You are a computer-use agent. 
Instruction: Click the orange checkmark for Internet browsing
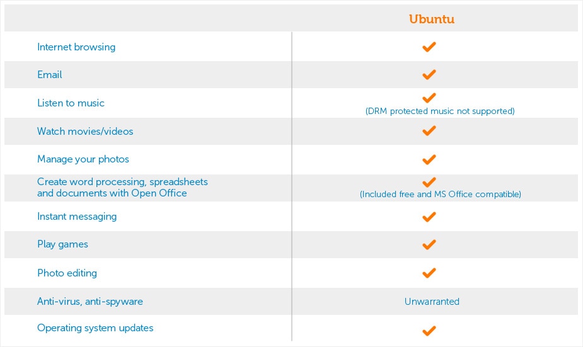(429, 47)
